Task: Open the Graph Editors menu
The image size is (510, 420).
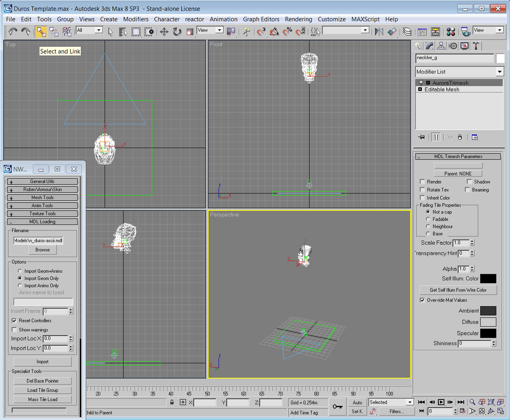Action: (261, 19)
